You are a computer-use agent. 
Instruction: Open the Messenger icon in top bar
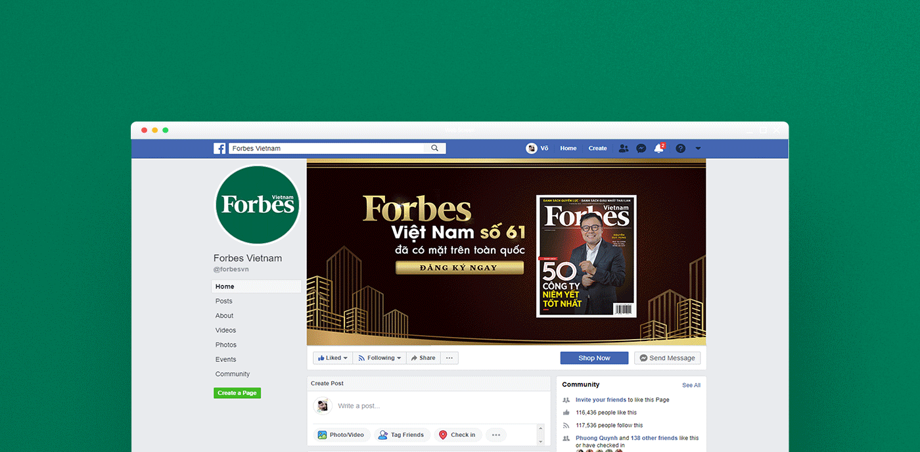[x=641, y=148]
